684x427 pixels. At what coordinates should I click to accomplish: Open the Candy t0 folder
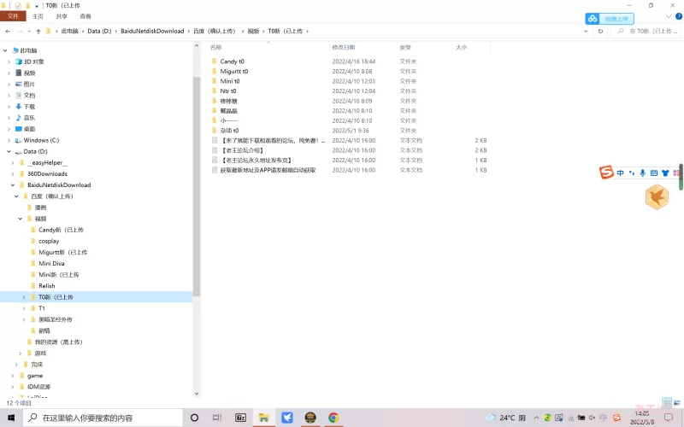232,61
